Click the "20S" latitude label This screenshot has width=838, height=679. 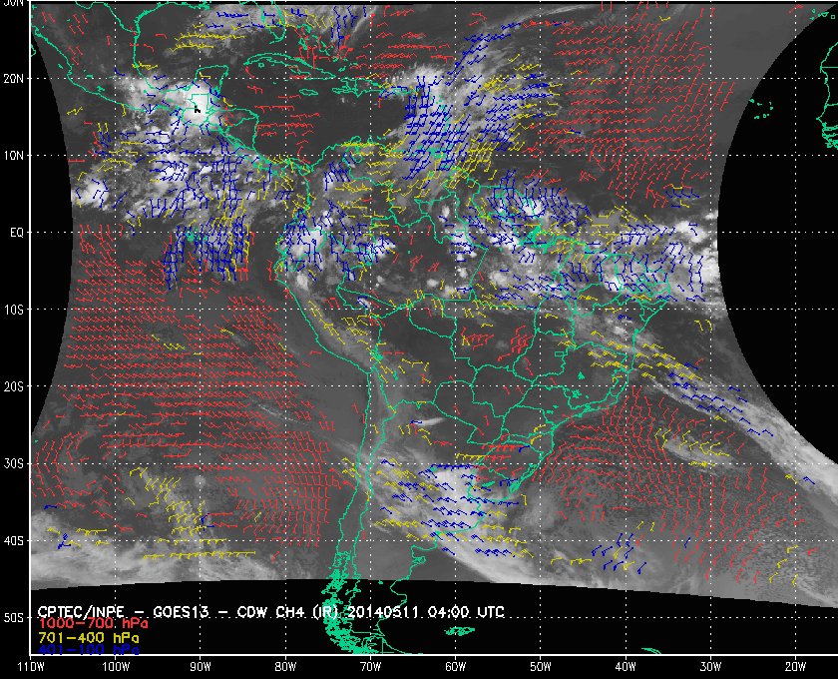point(14,386)
